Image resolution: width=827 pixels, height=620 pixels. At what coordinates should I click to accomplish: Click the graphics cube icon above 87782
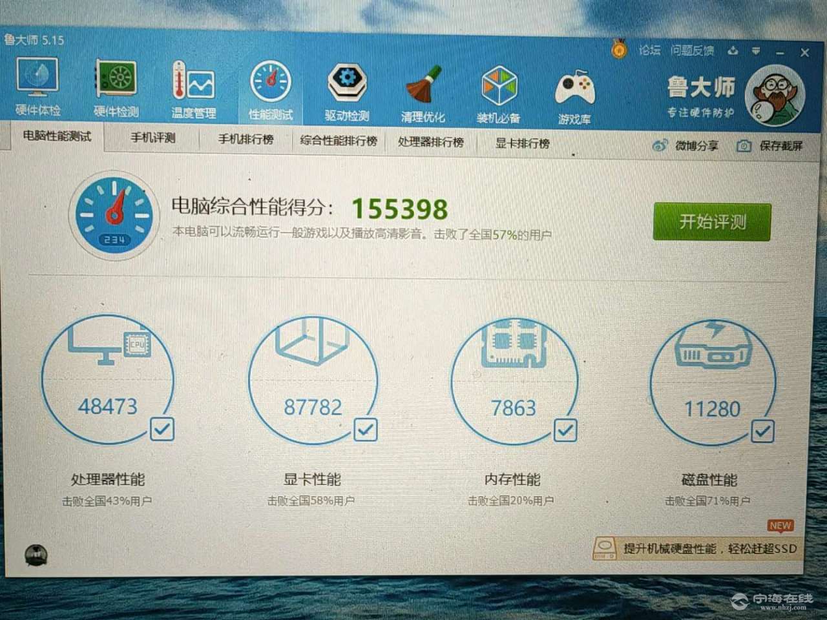point(313,340)
